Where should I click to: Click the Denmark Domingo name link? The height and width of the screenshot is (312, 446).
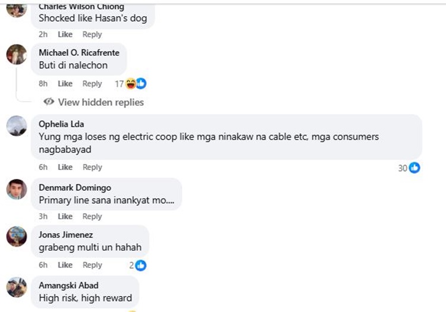coord(75,188)
